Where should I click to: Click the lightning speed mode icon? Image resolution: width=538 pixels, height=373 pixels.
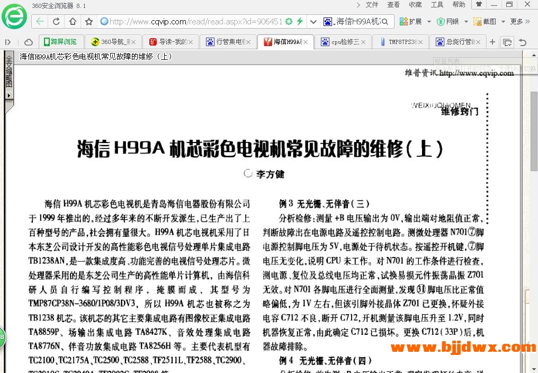coord(300,22)
